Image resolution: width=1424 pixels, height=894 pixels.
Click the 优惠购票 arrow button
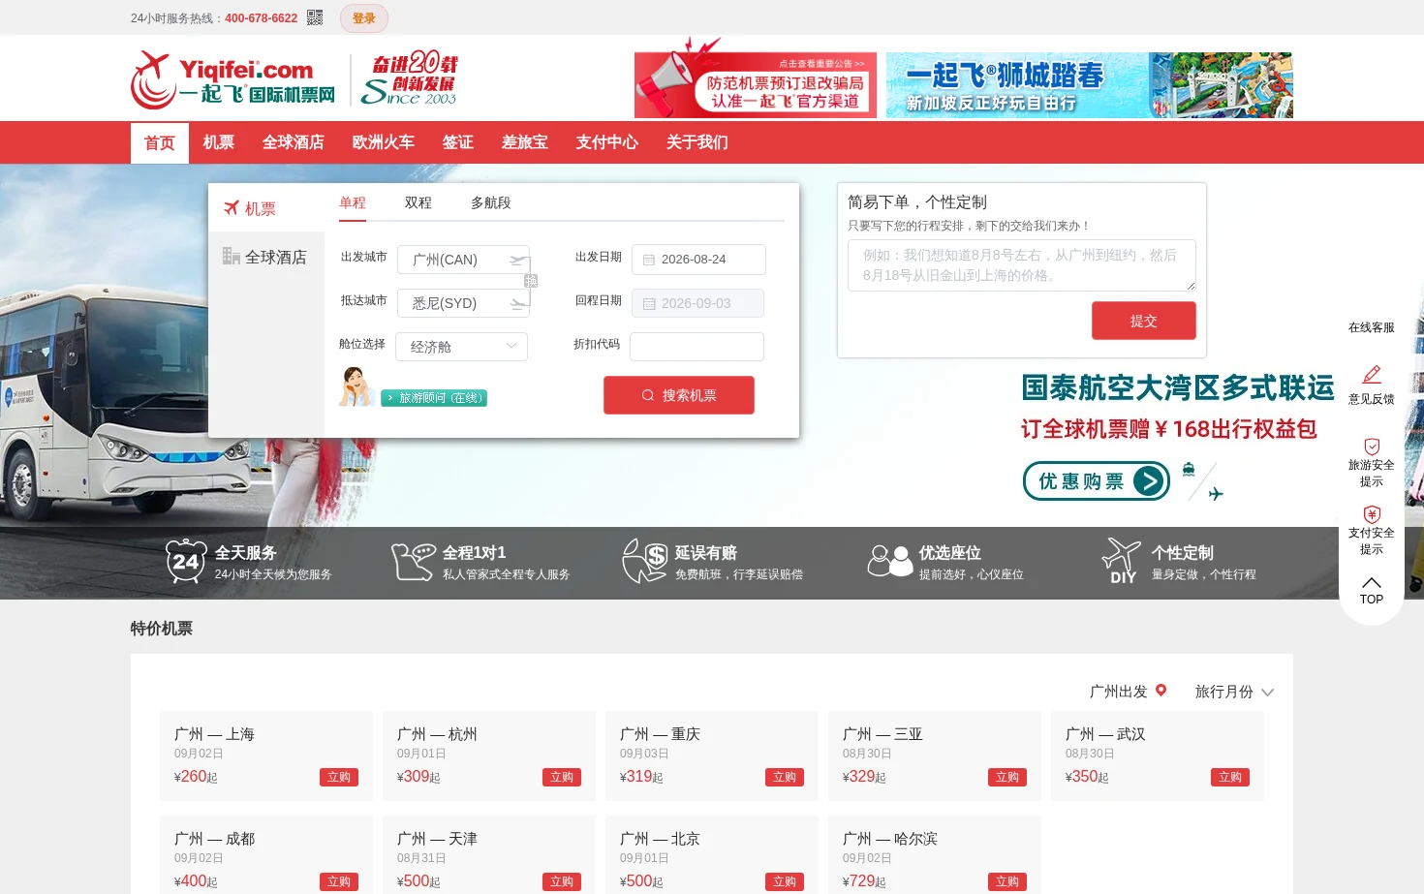point(1097,480)
